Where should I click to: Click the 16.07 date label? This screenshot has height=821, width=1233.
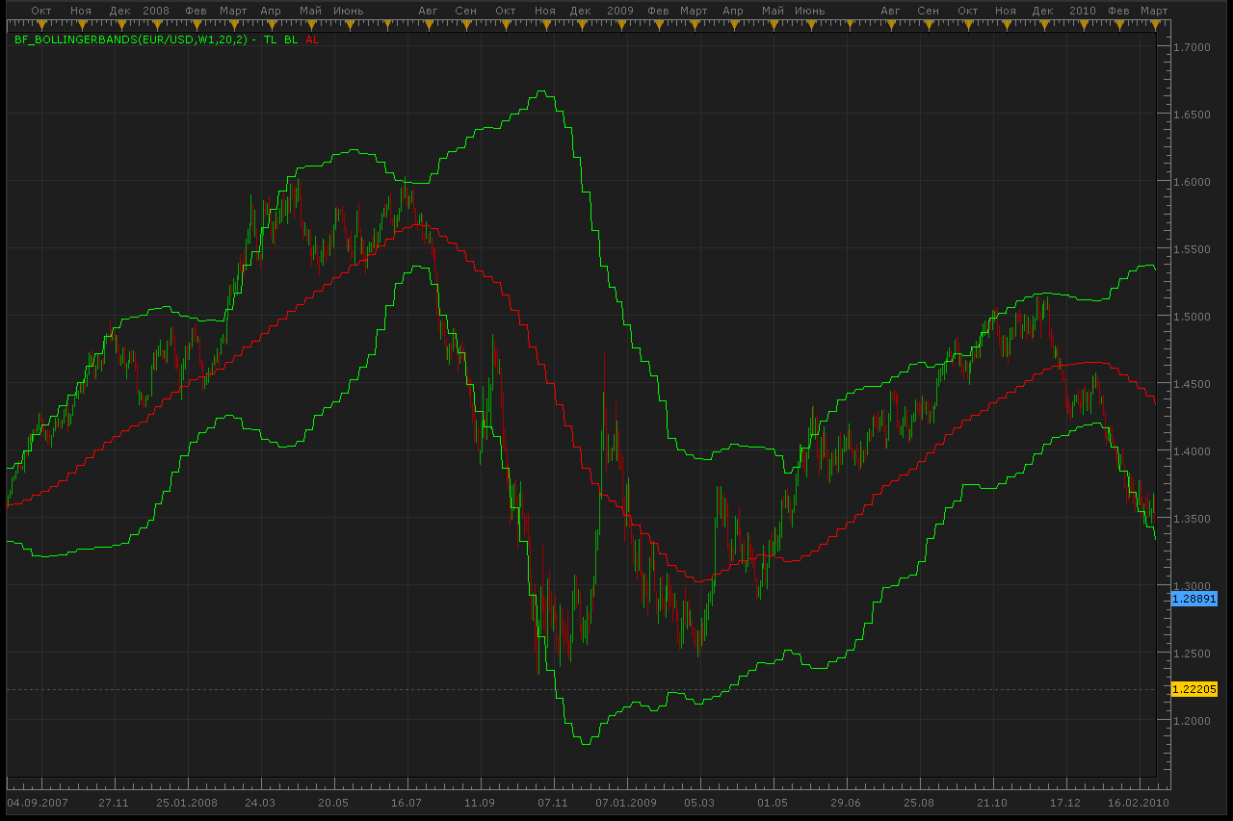tap(407, 802)
